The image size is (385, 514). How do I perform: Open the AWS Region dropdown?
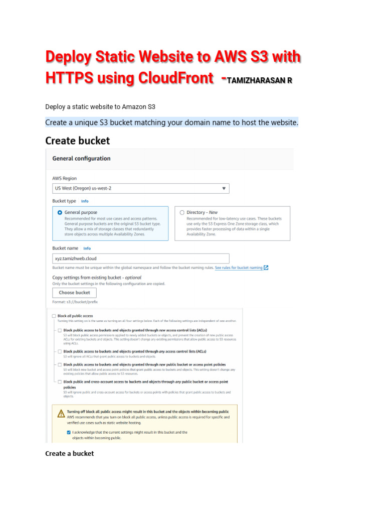pos(140,189)
